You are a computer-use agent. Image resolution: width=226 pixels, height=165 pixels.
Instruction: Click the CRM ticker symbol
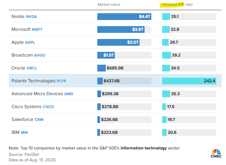pos(39,120)
